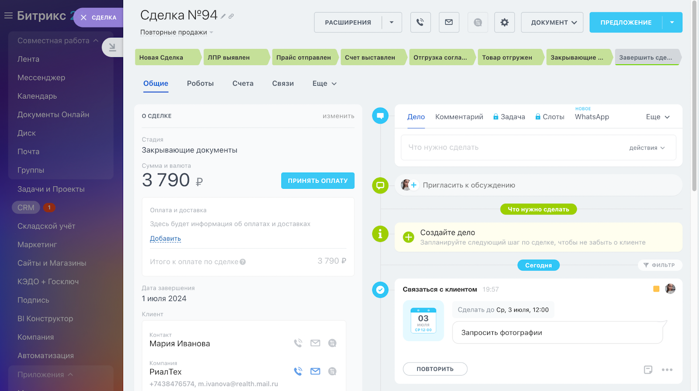Message contact Мария Иванова via chat icon

coord(332,343)
